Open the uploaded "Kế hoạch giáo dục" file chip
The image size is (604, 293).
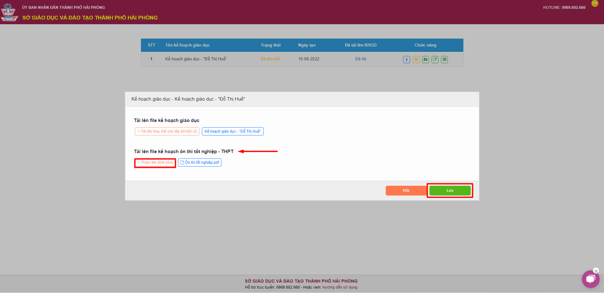[233, 131]
